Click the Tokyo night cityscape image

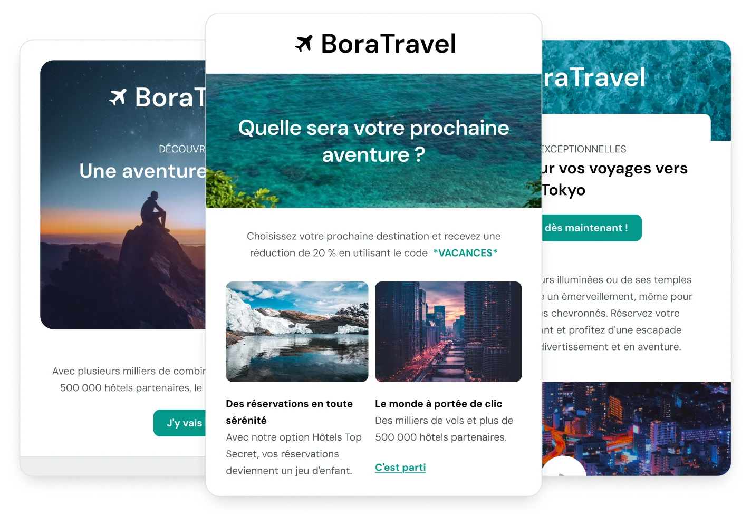[x=636, y=429]
